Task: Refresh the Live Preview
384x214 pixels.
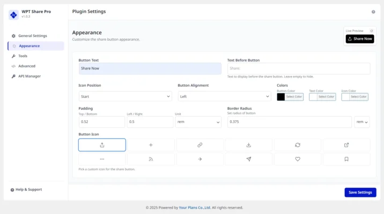Action: click(x=372, y=31)
